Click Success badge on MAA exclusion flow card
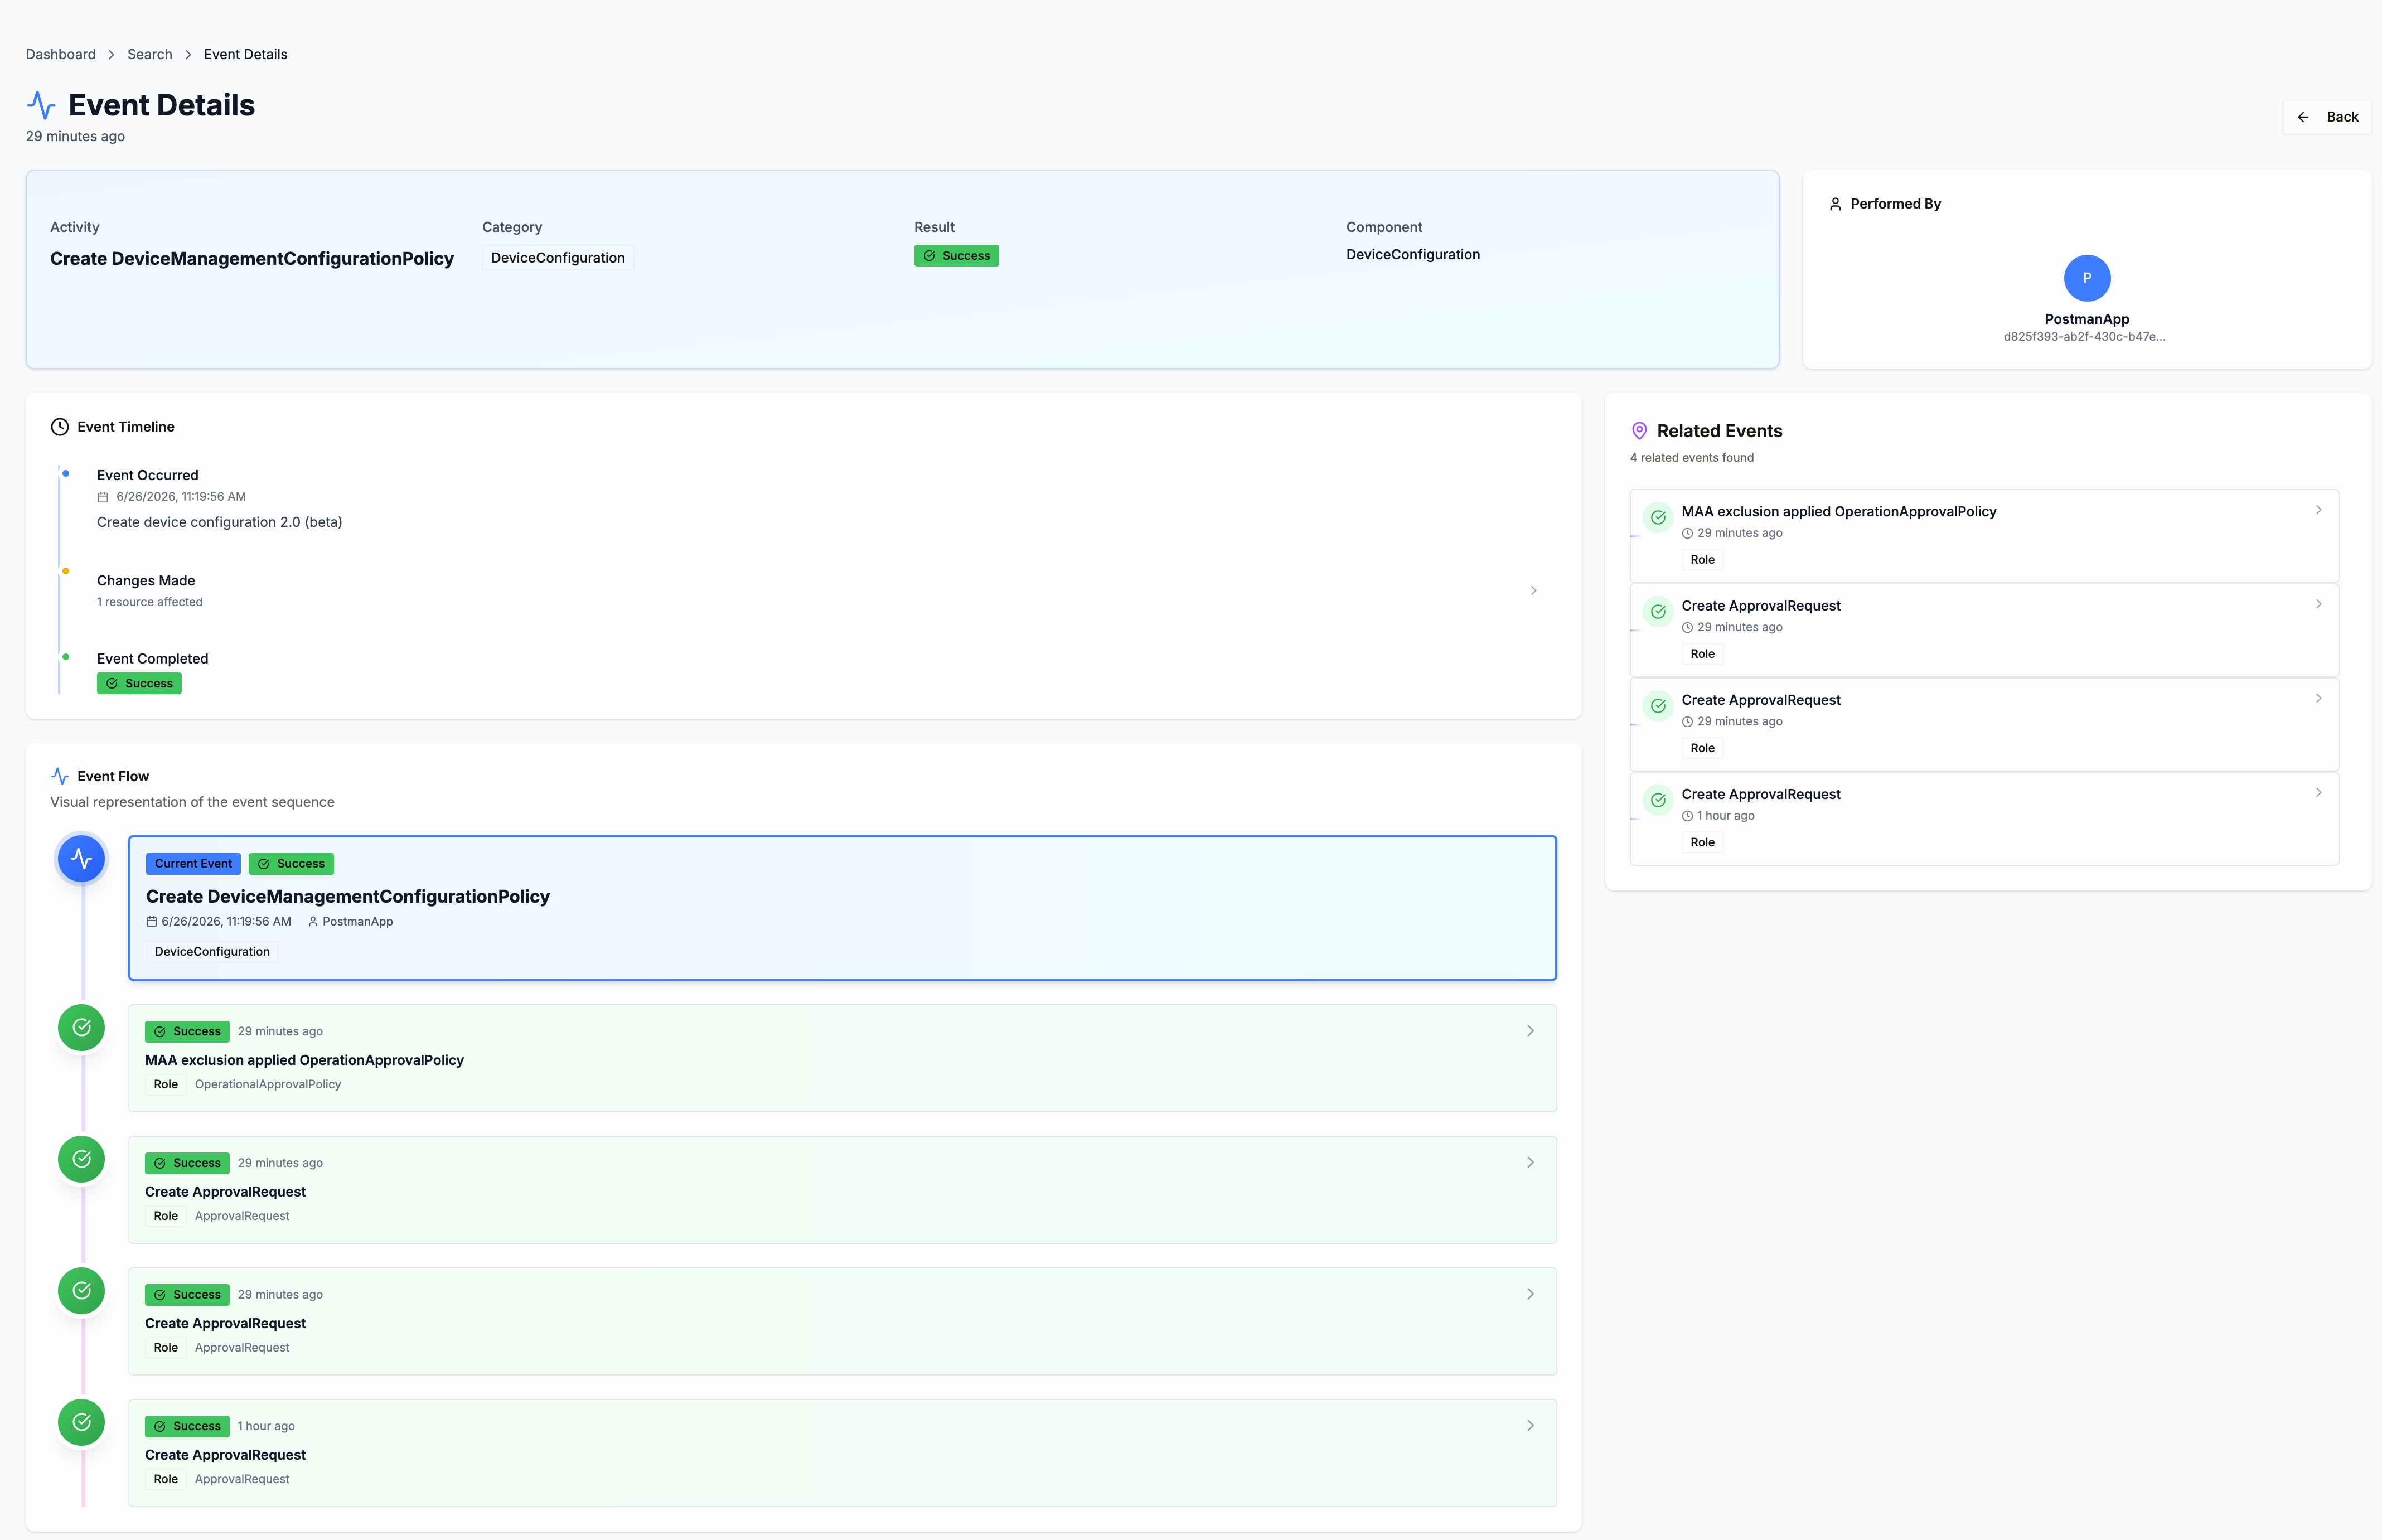Viewport: 2382px width, 1540px height. point(187,1032)
